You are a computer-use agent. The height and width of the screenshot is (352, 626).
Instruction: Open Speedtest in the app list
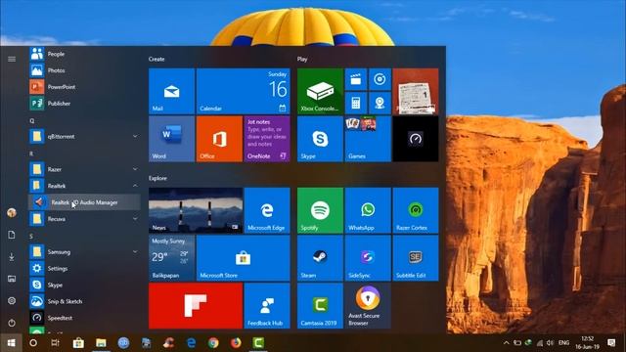(x=85, y=318)
